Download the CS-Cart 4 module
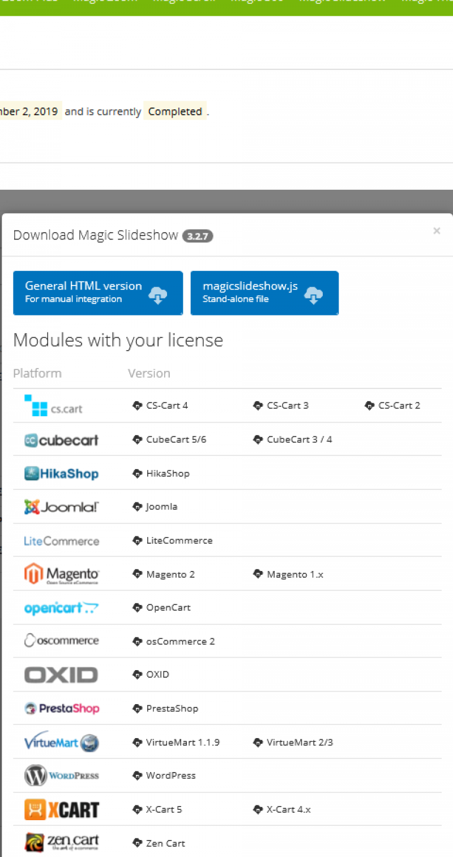The width and height of the screenshot is (453, 857). [x=166, y=406]
